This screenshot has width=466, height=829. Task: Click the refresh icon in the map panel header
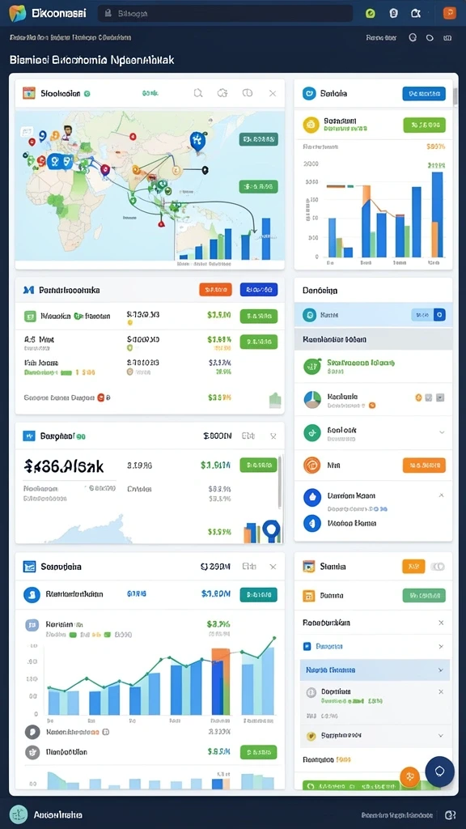pos(222,93)
